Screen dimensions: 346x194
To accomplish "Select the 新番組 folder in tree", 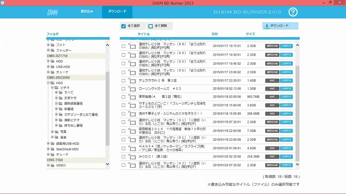I will tap(69, 109).
